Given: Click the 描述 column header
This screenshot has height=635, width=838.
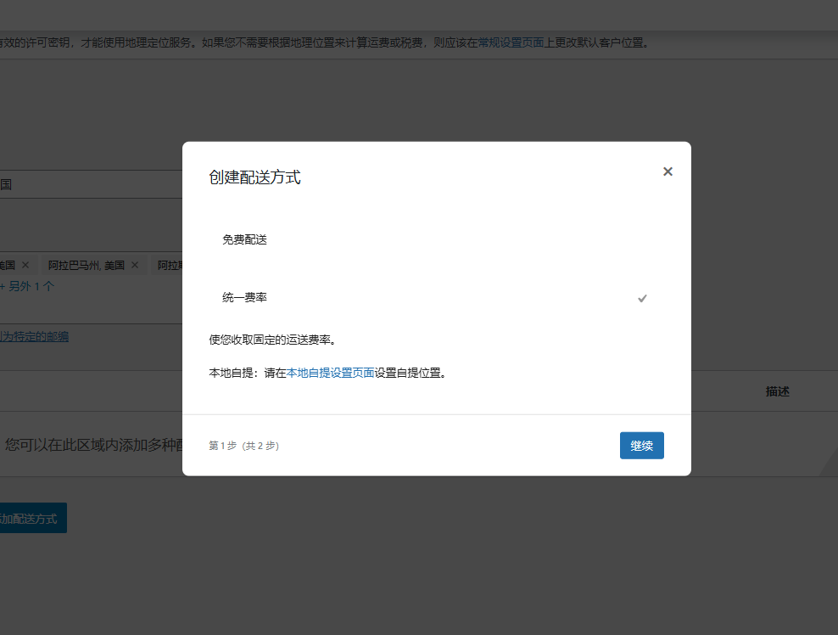Looking at the screenshot, I should pyautogui.click(x=776, y=391).
